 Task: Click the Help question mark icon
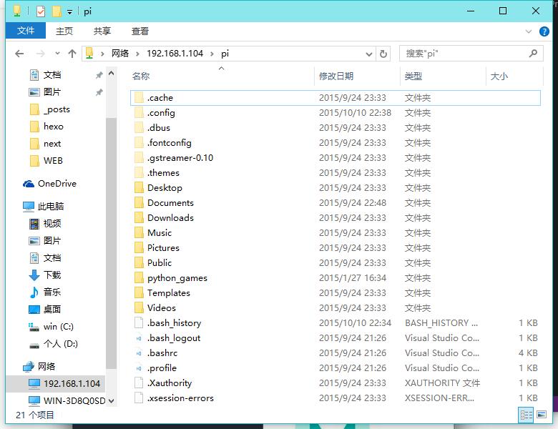[x=547, y=31]
